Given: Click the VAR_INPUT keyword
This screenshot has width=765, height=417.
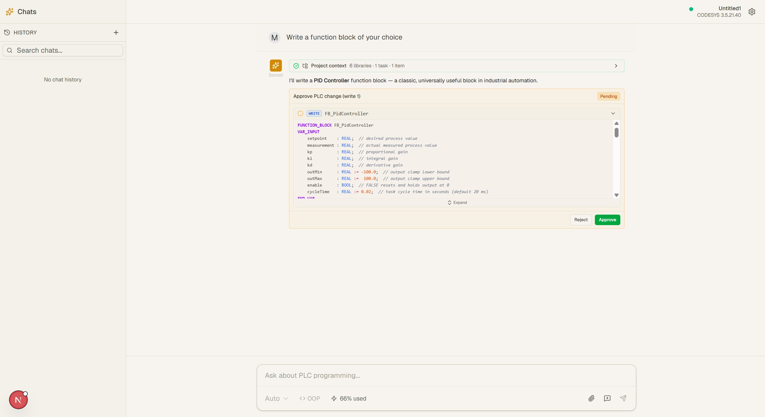Looking at the screenshot, I should 308,132.
